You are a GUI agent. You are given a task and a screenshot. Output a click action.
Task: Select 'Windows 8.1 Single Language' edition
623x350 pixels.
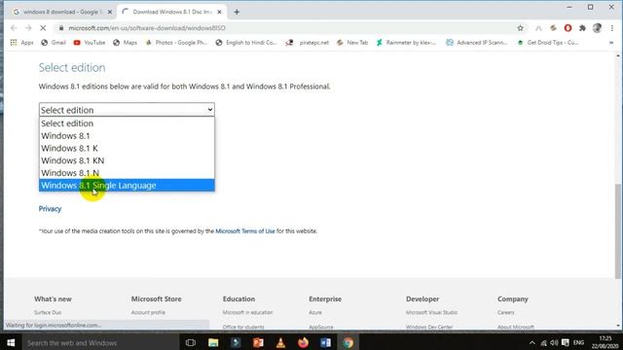(x=127, y=185)
